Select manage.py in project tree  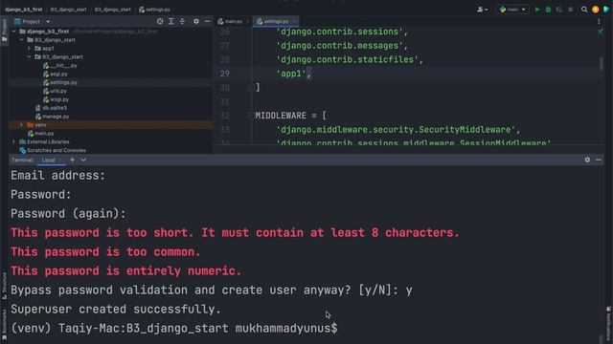tap(56, 117)
